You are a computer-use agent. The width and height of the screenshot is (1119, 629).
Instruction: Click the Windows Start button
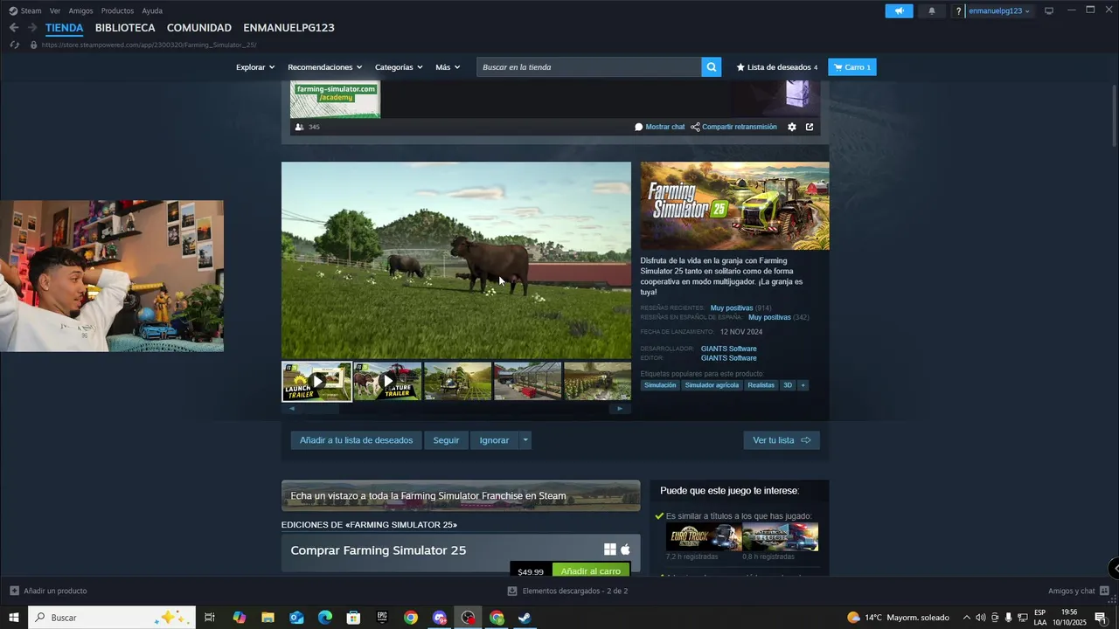14,618
